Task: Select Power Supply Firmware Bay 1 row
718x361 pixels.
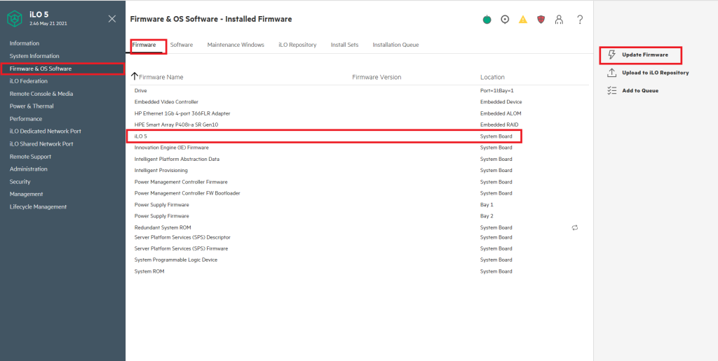Action: [x=360, y=205]
